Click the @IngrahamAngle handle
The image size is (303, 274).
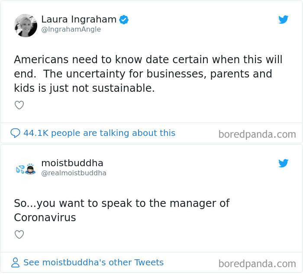[71, 29]
